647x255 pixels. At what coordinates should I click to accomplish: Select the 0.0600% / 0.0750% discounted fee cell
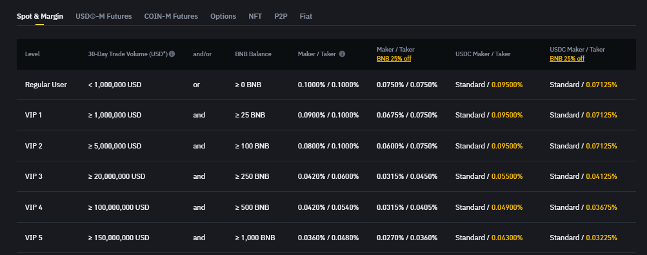(407, 146)
